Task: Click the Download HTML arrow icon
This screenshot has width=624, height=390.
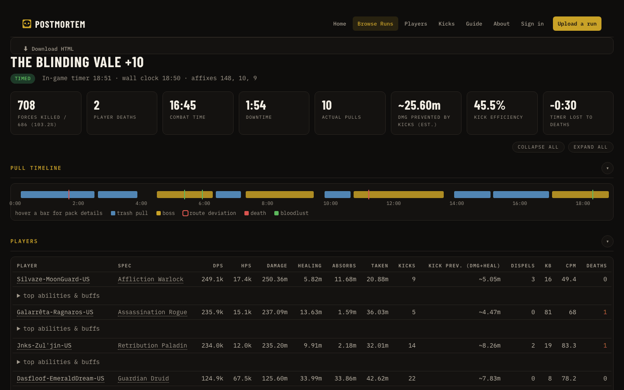Action: pos(26,49)
